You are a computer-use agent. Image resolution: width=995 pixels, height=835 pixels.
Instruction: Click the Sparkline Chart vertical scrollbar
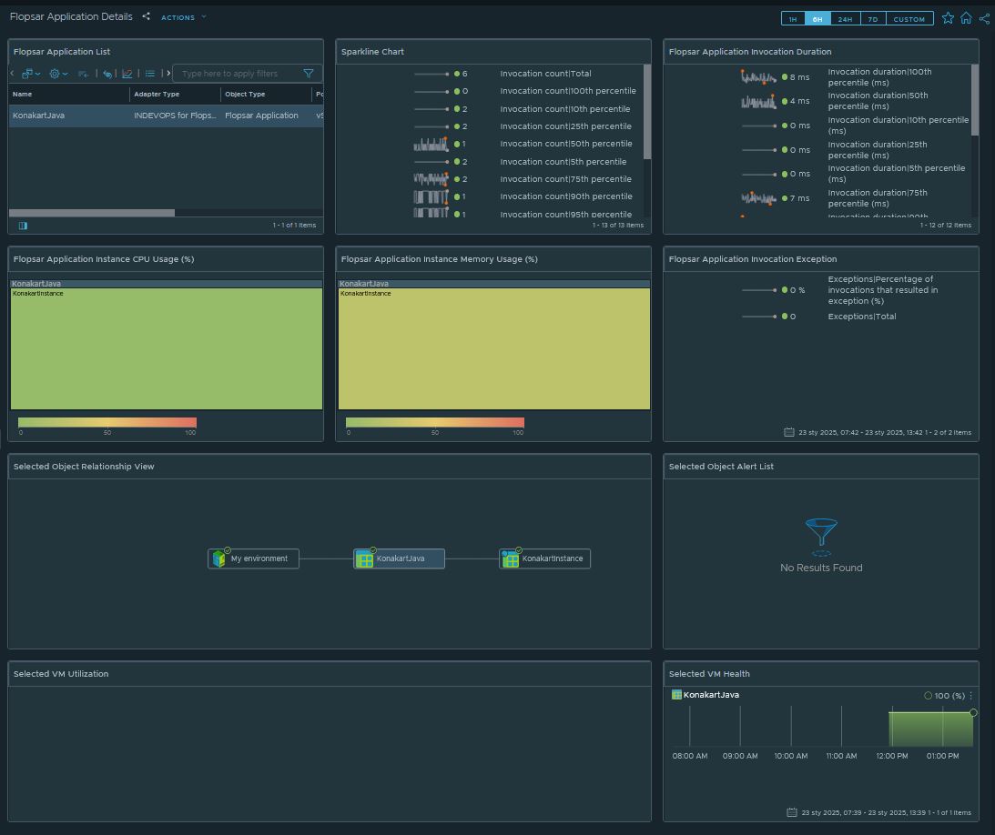coord(646,112)
